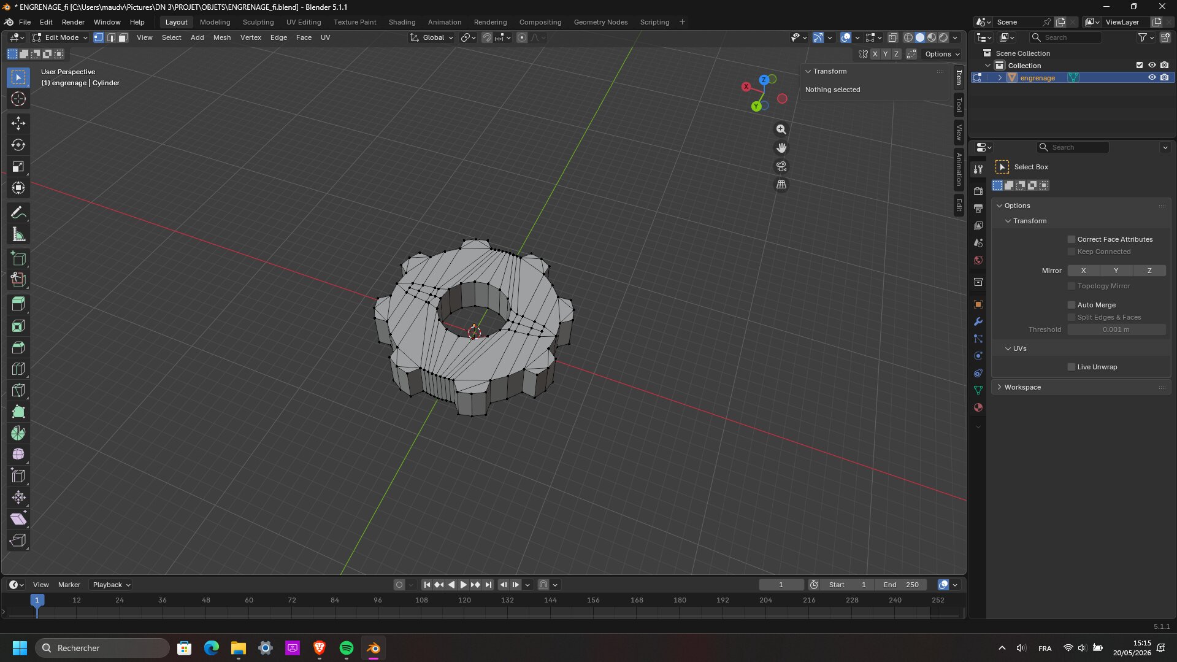Activate the Move tool

[x=18, y=123]
